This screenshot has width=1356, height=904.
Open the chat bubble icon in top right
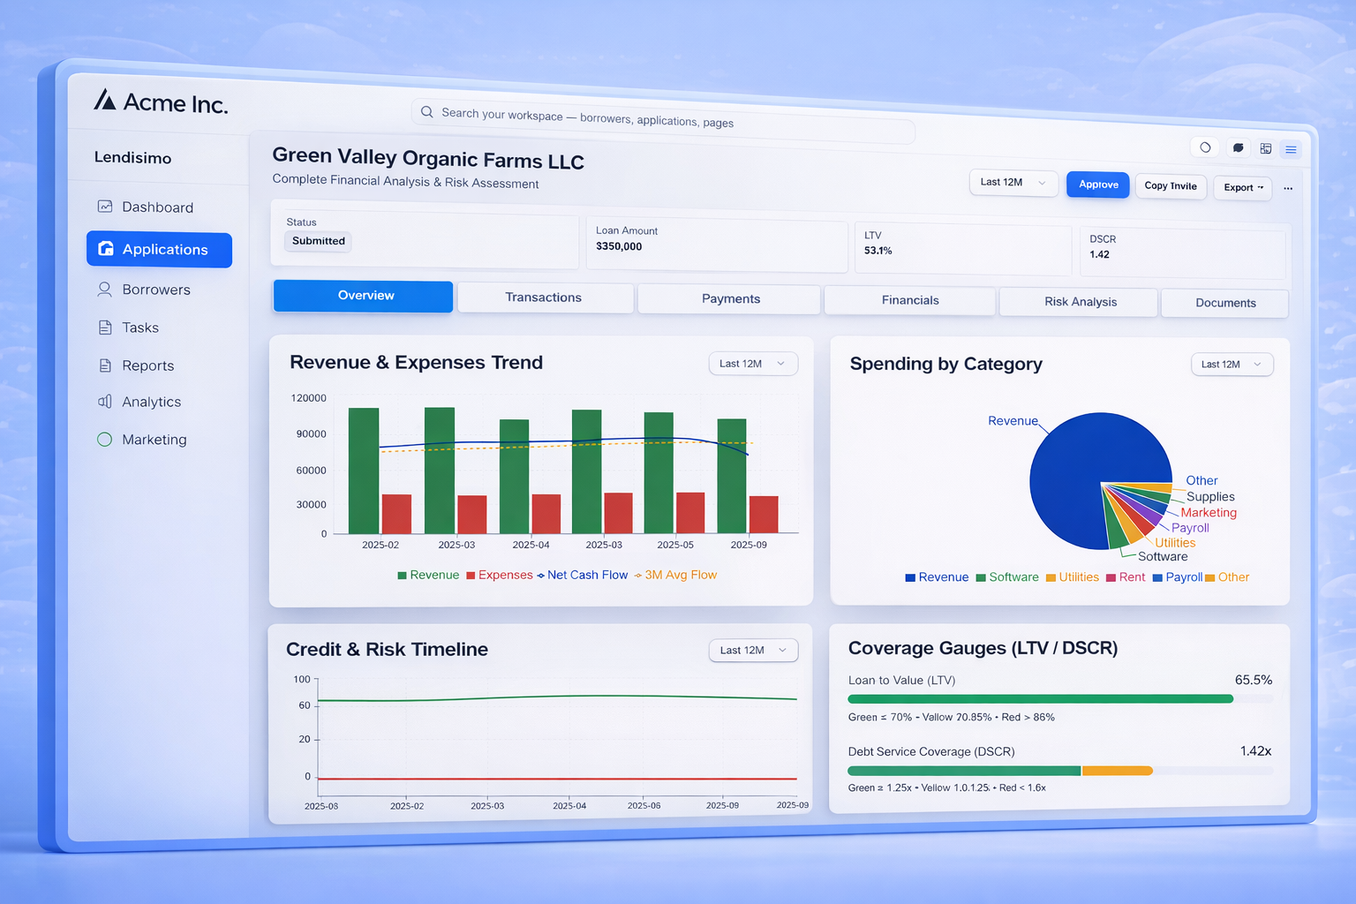[1238, 148]
